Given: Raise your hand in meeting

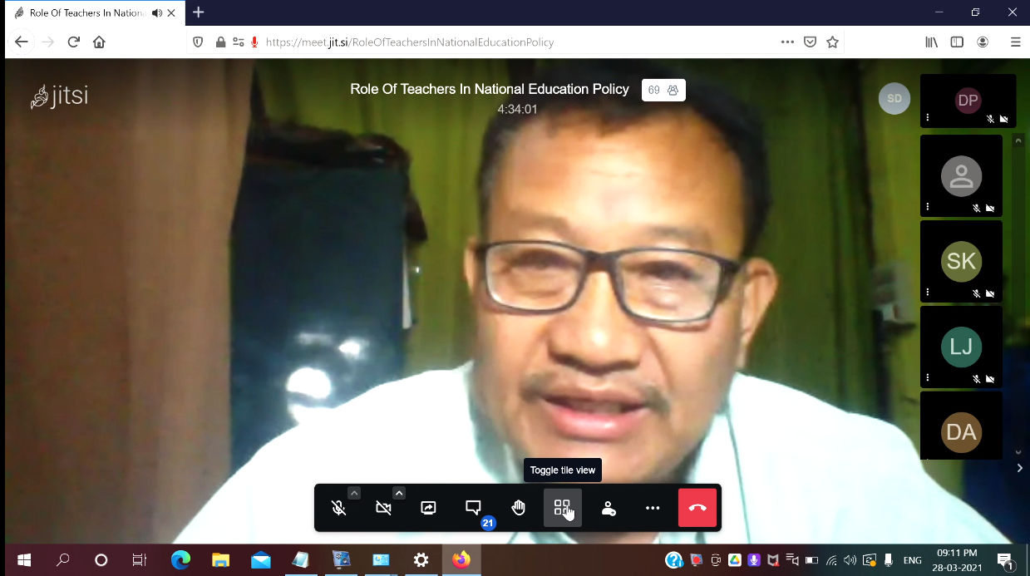Looking at the screenshot, I should (x=518, y=508).
